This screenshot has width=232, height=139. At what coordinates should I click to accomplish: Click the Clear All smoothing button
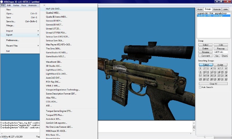pyautogui.click(x=213, y=84)
